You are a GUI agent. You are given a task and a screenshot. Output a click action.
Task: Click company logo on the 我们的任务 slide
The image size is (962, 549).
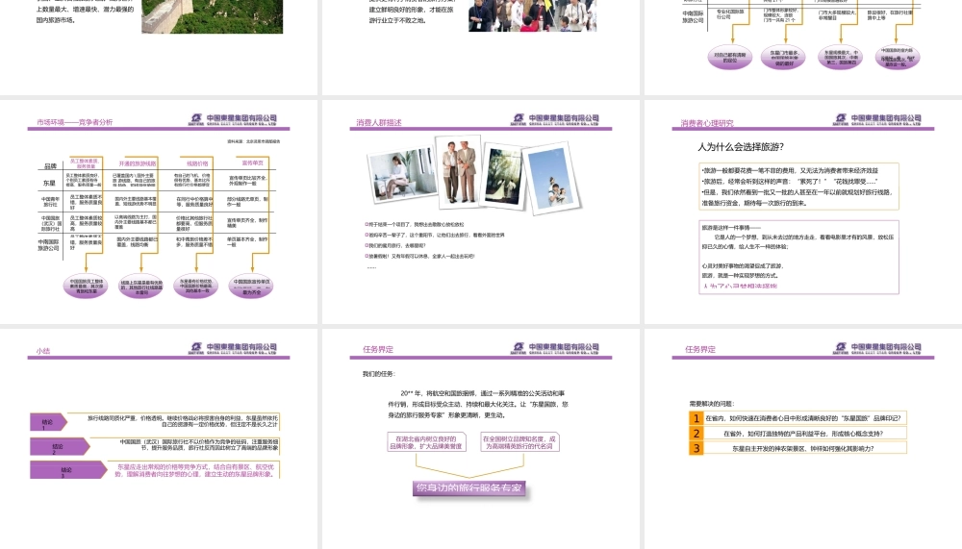coord(555,348)
